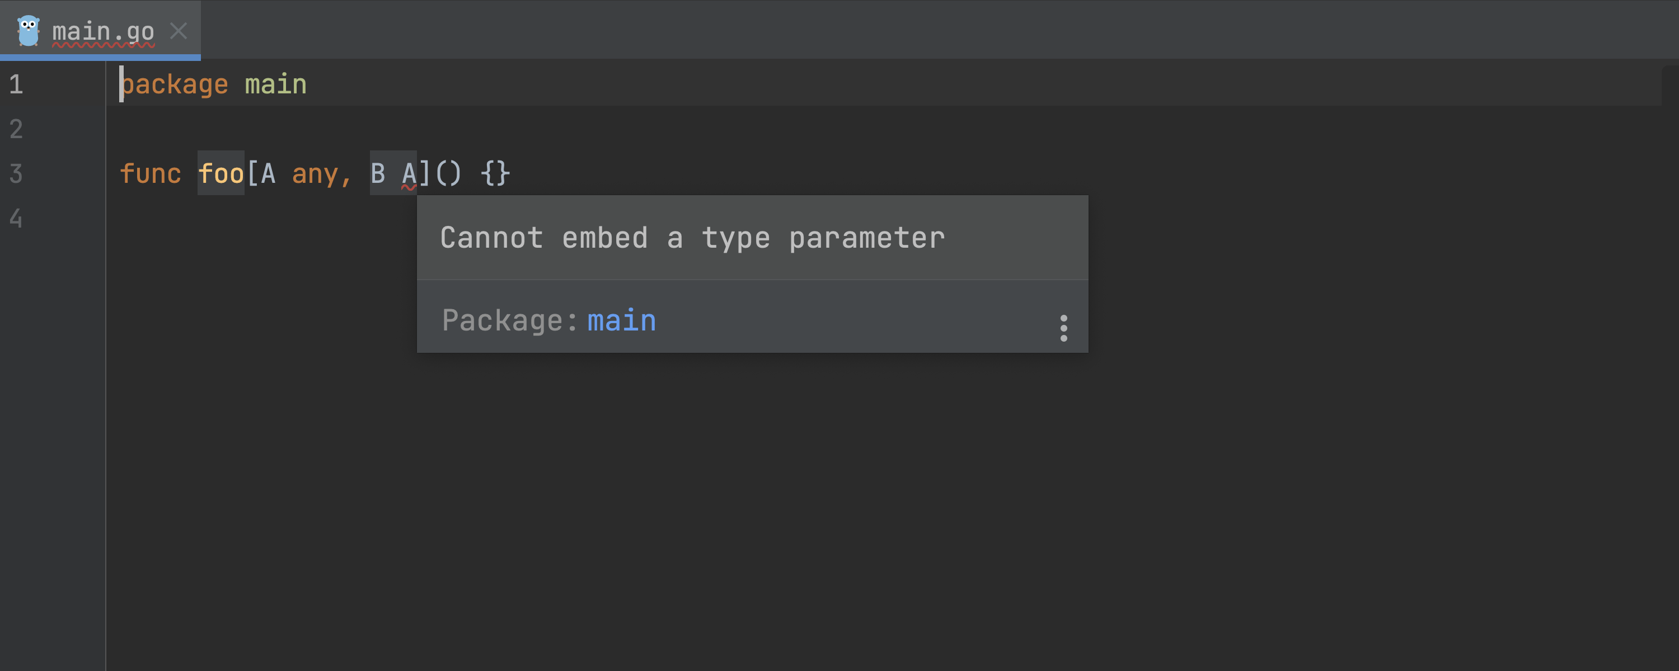Click the "Cannot embed a type parameter" message

[x=692, y=238]
